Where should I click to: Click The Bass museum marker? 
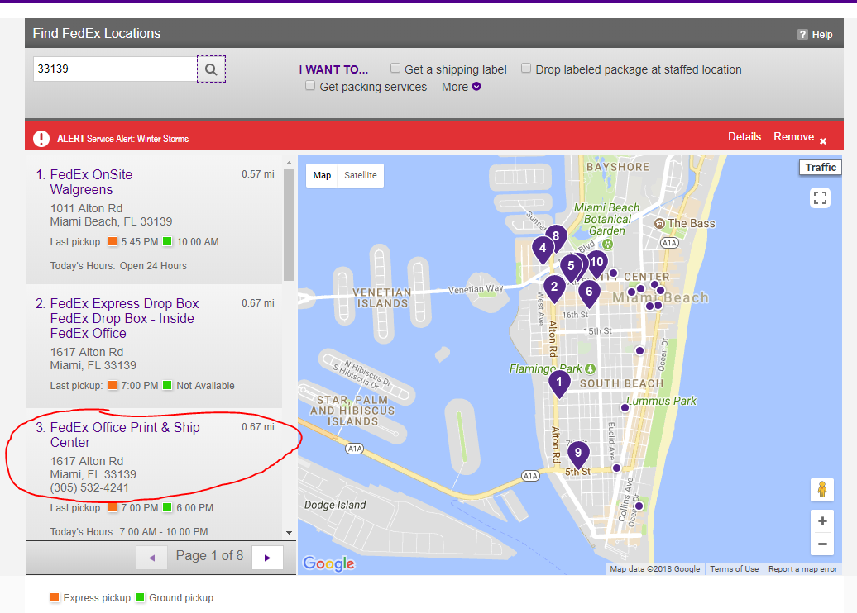pos(659,223)
